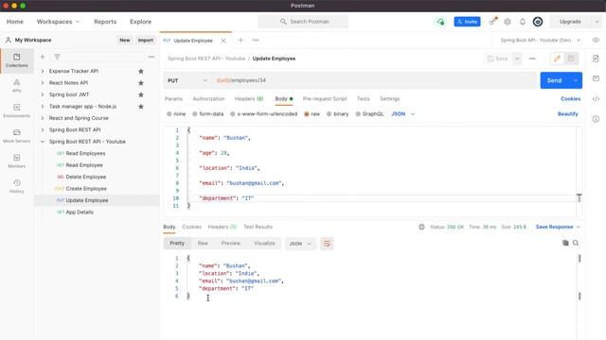Switch to the response Cookies tab
The height and width of the screenshot is (340, 606).
coord(191,227)
